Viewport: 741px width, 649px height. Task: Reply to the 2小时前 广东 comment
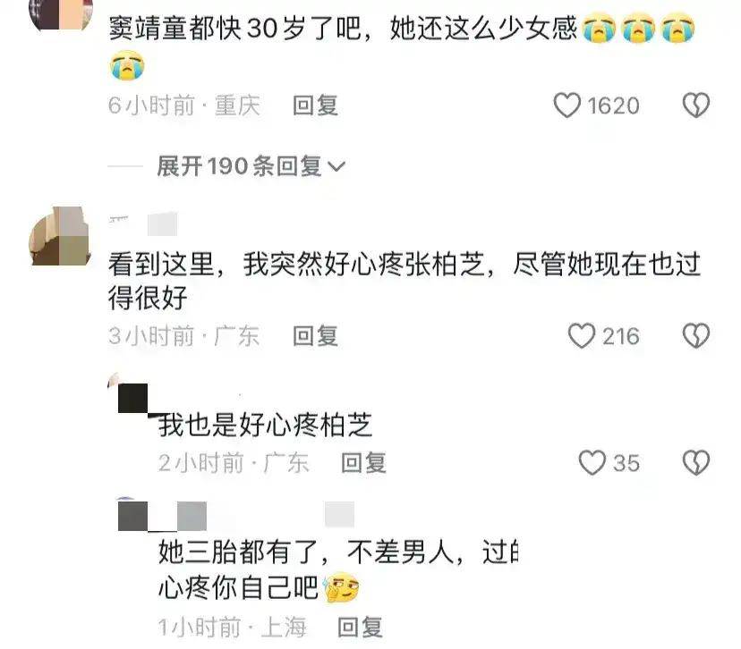tap(364, 462)
